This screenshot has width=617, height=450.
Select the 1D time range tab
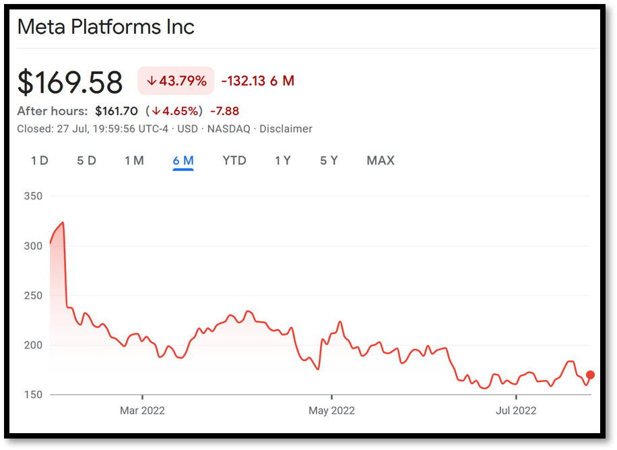coord(38,160)
